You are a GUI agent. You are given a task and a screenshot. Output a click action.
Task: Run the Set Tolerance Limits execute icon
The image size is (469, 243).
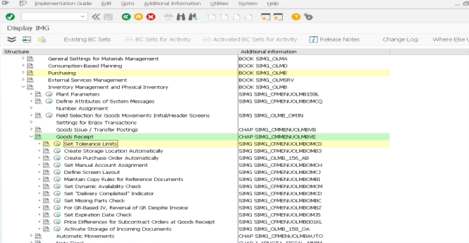pos(57,144)
